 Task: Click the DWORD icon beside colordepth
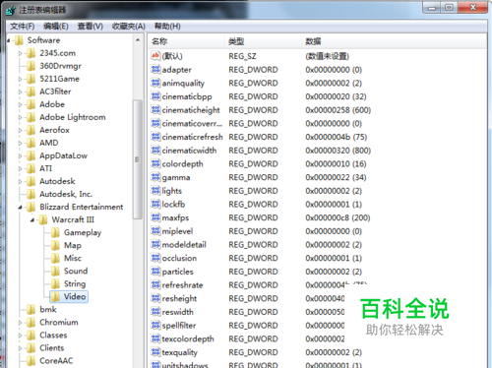pyautogui.click(x=155, y=163)
